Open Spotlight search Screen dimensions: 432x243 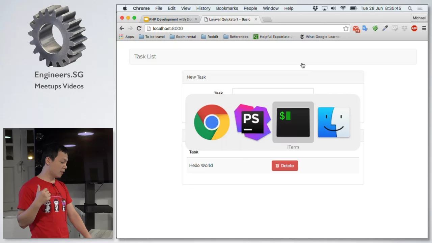click(x=410, y=8)
